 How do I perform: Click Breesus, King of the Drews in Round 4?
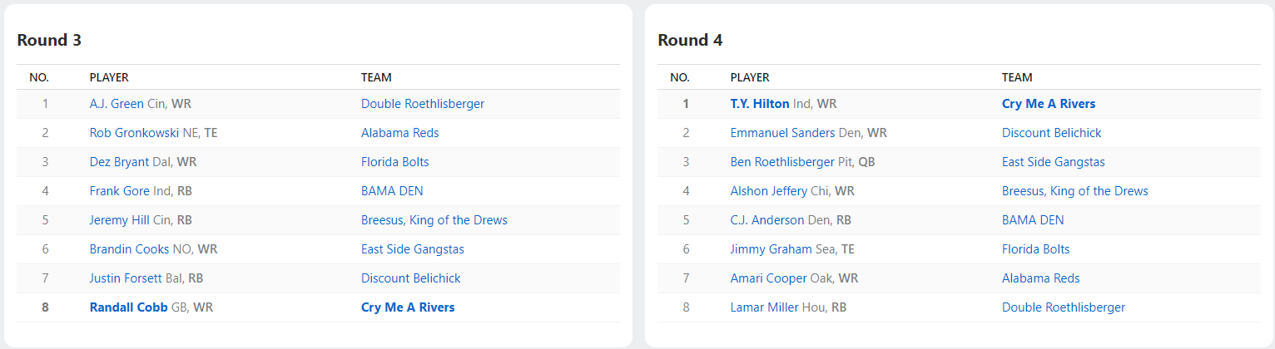click(1075, 191)
